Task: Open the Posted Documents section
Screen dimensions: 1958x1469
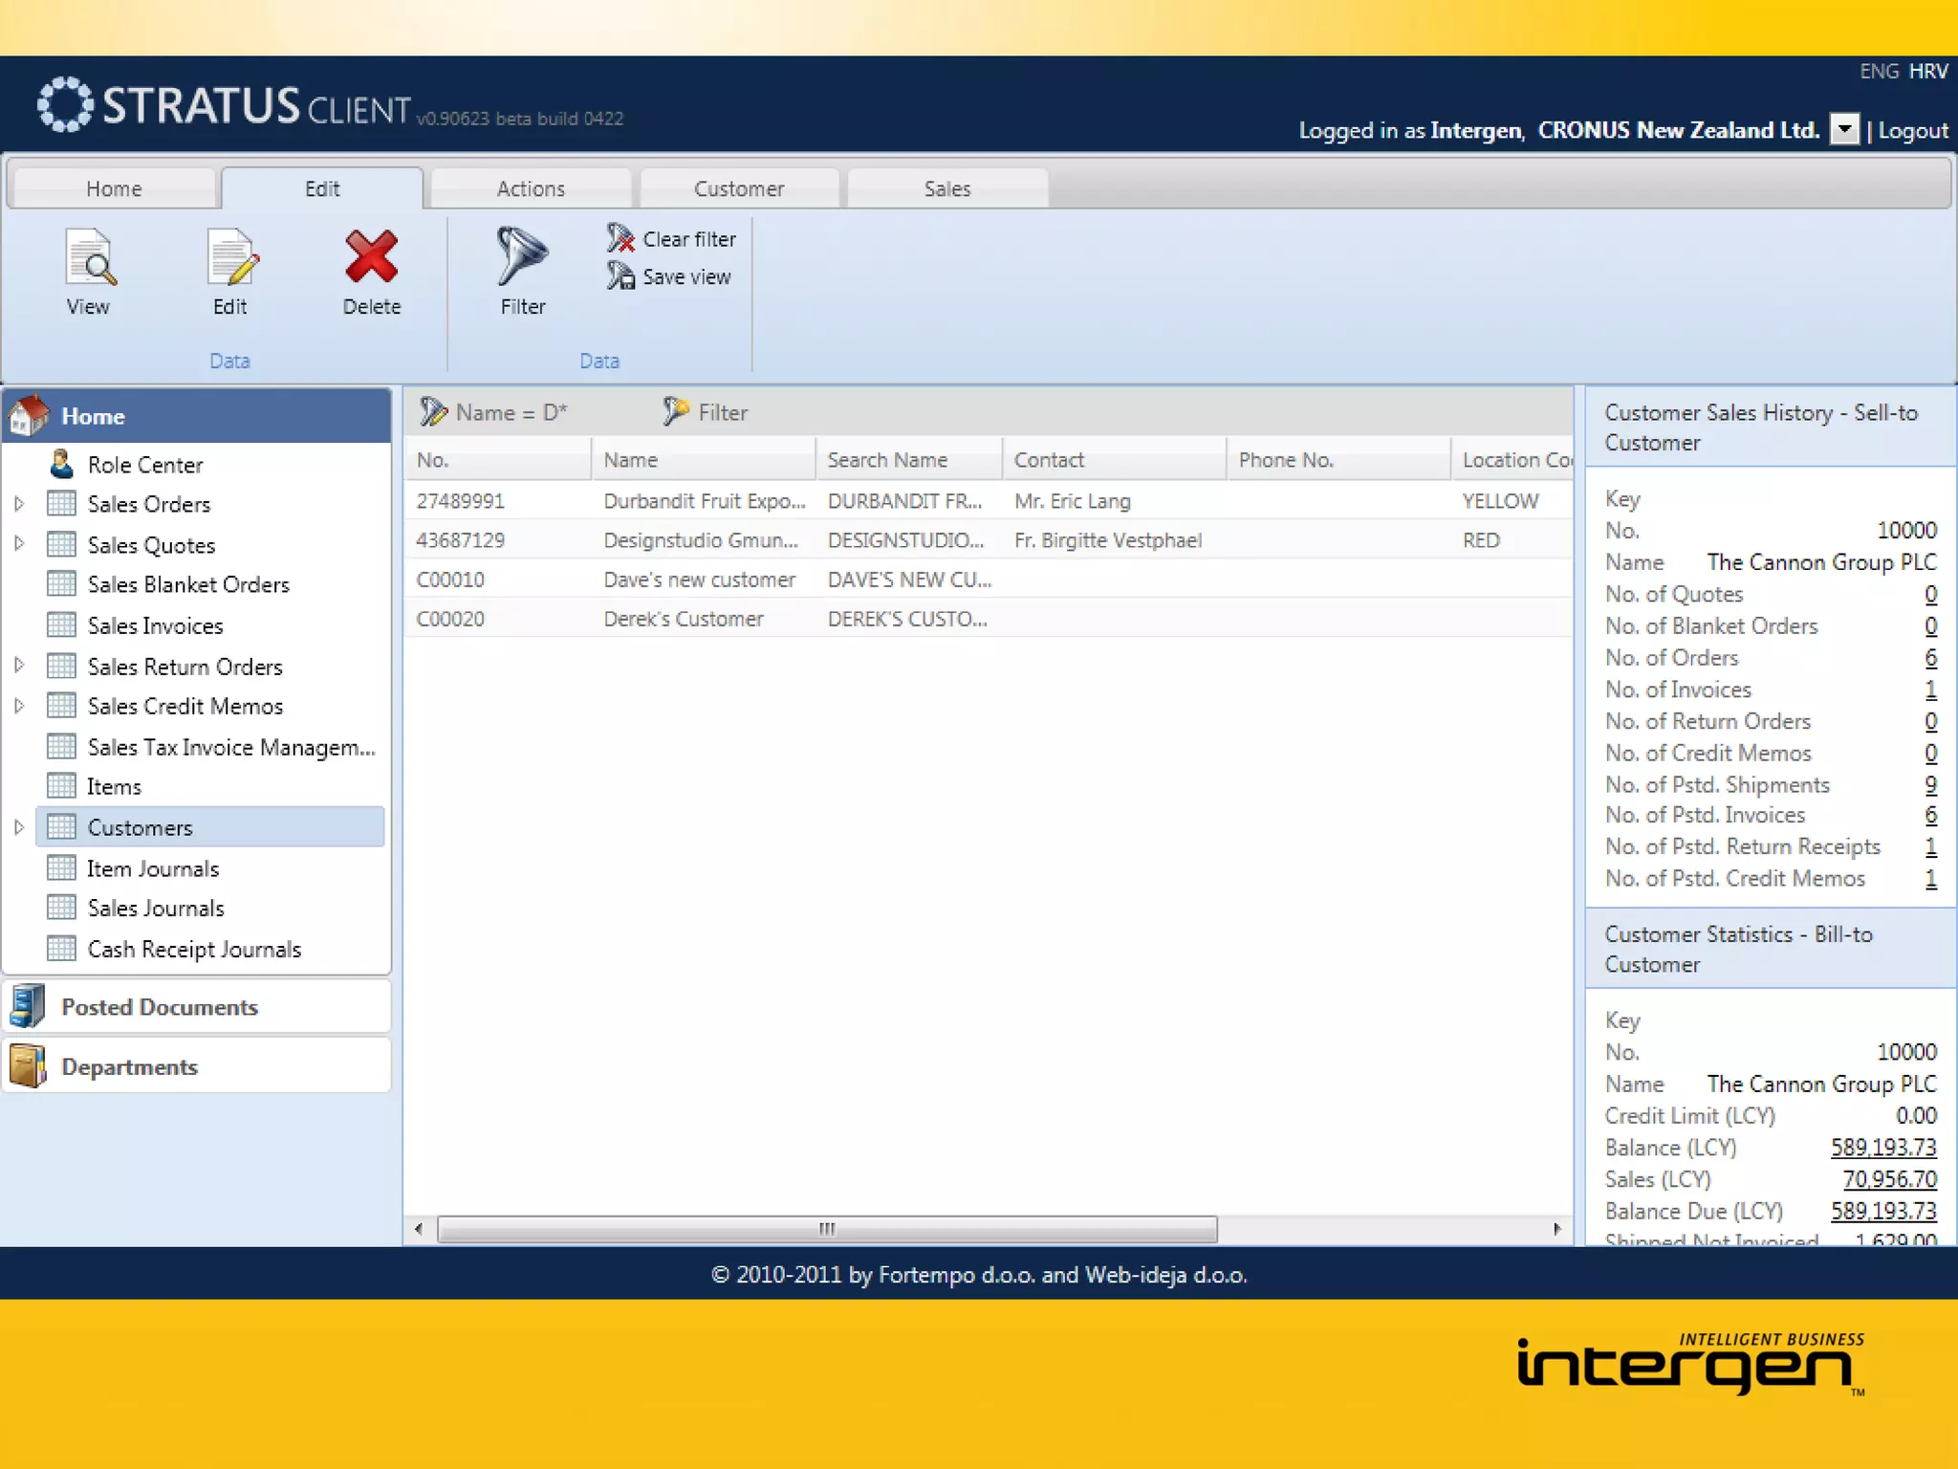Action: coord(197,1006)
